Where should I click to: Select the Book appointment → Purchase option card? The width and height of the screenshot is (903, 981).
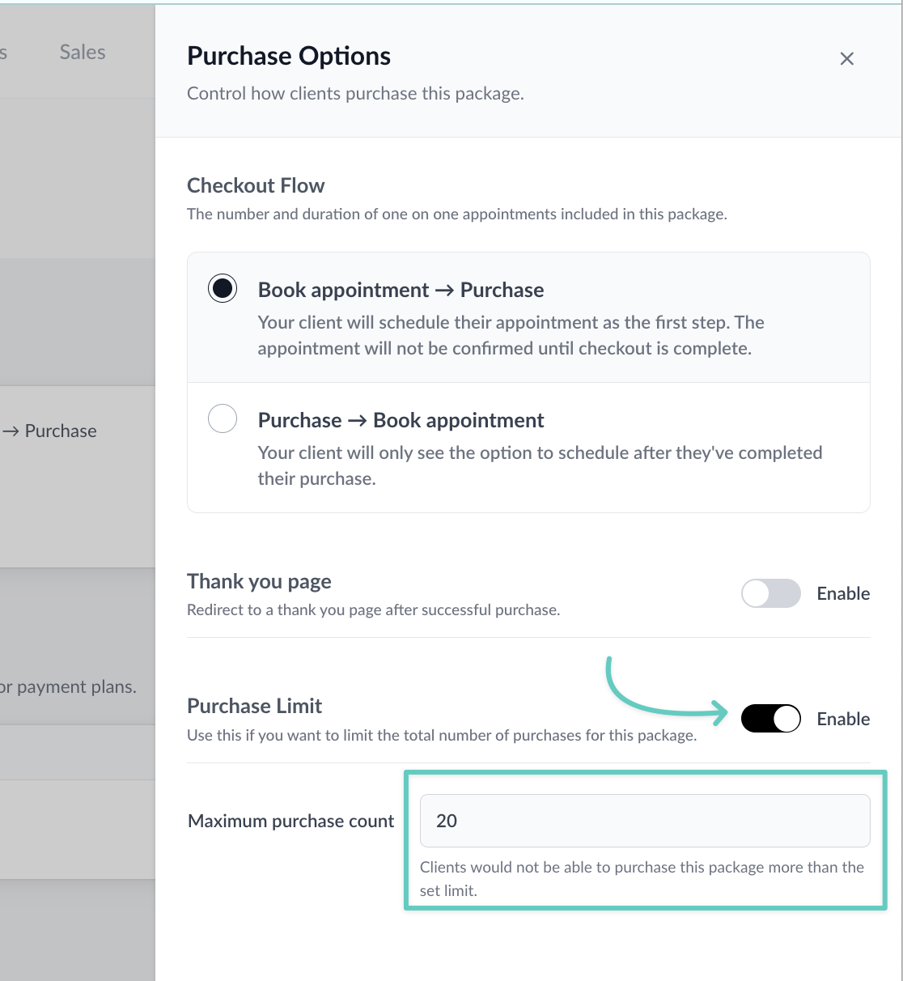pyautogui.click(x=528, y=317)
